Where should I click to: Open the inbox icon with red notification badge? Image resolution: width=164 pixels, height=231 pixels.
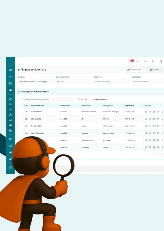click(x=131, y=61)
